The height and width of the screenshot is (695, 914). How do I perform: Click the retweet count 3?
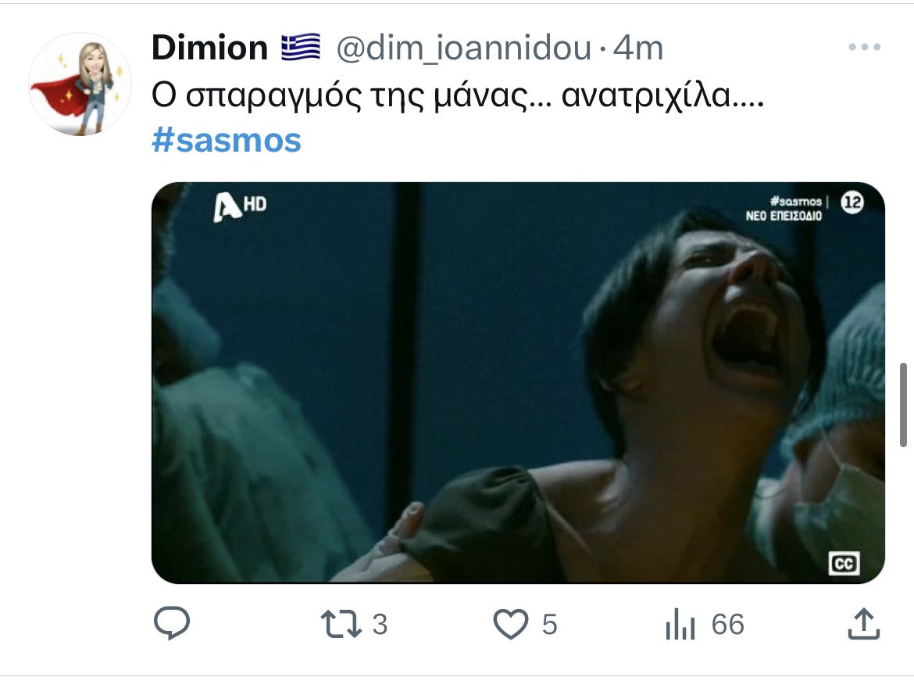(x=380, y=625)
